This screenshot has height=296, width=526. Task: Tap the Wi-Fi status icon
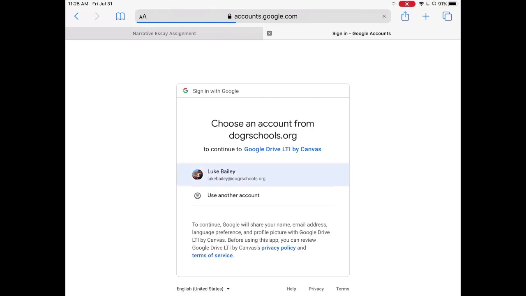421,4
